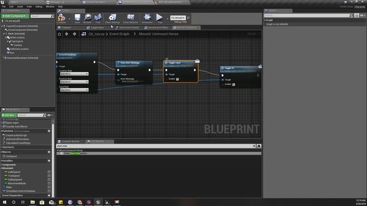Add a new function with plus icon

49,131
